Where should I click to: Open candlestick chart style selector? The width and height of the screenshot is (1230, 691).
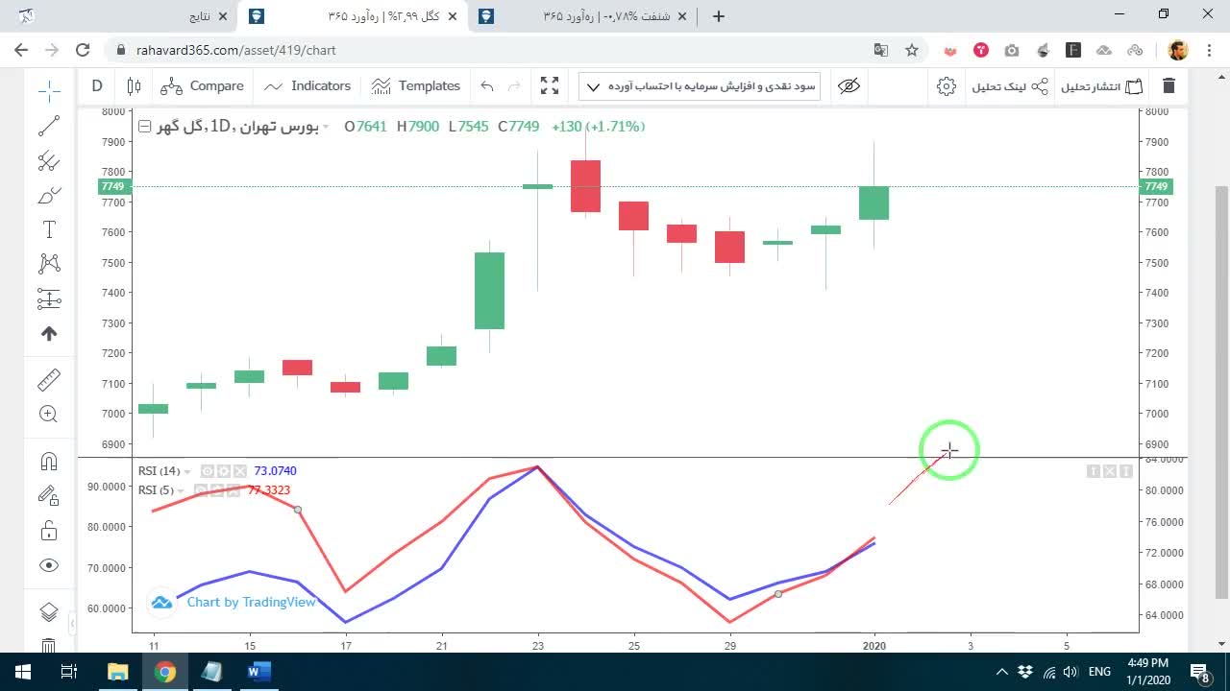134,86
